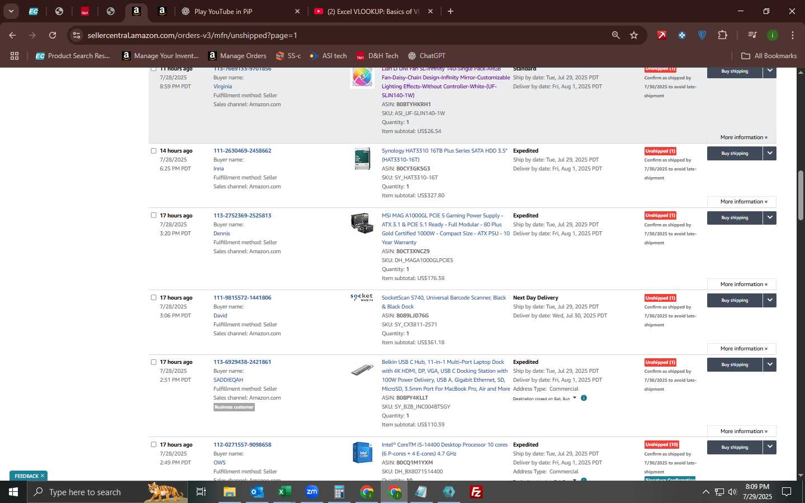Open Buy shipping dropdown arrow for SocketScan order
Viewport: 805px width, 503px height.
pyautogui.click(x=770, y=300)
